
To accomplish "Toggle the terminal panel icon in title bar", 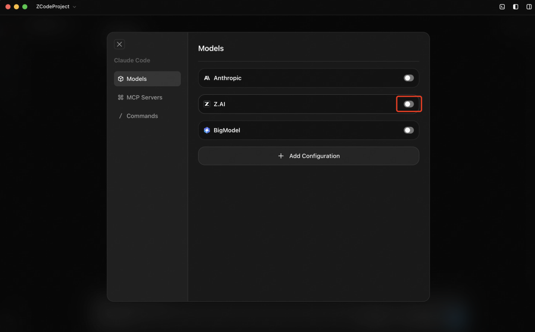I will coord(502,6).
